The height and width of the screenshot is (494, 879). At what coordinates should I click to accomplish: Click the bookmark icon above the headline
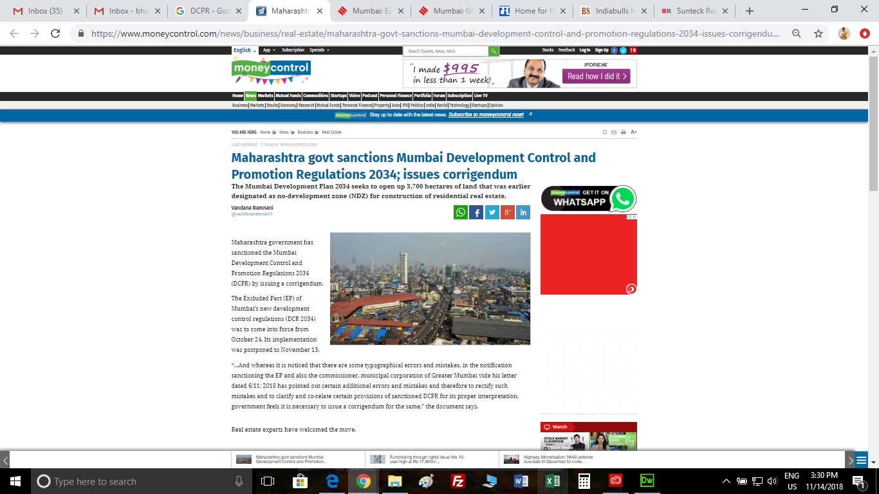(x=605, y=132)
